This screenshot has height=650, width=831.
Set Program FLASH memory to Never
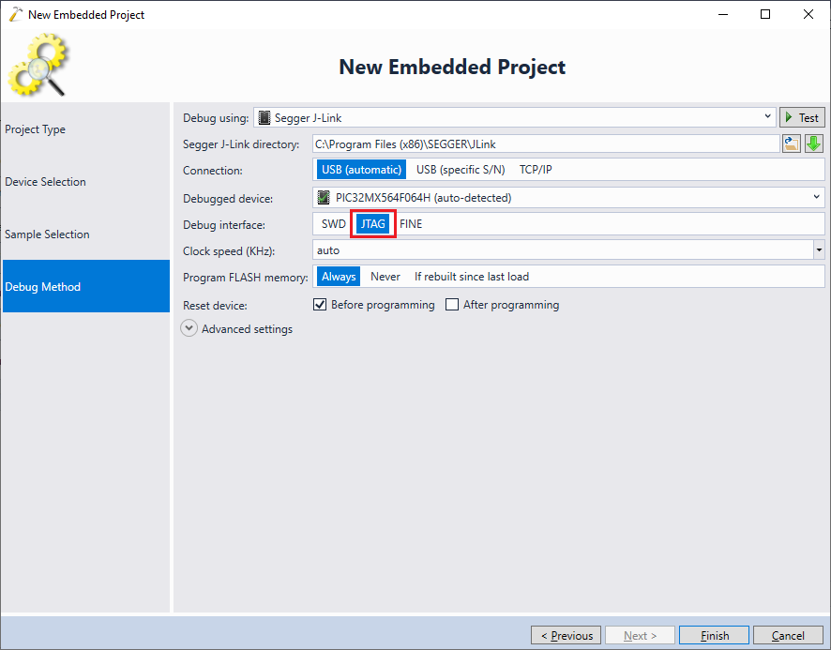click(x=385, y=277)
